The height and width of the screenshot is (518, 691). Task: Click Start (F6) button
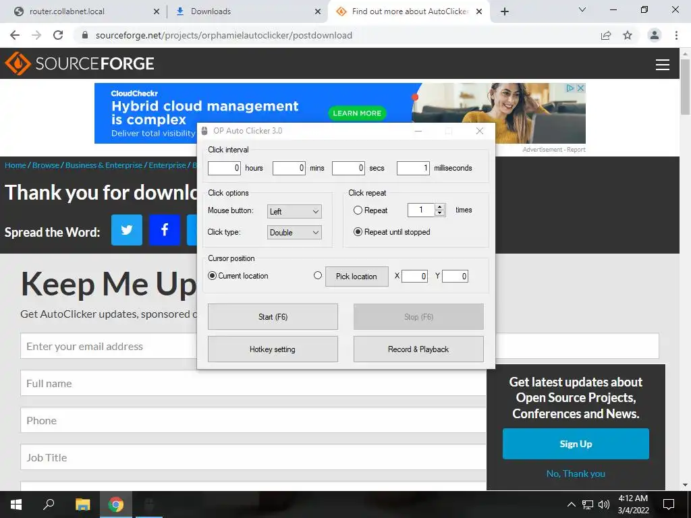(x=273, y=317)
